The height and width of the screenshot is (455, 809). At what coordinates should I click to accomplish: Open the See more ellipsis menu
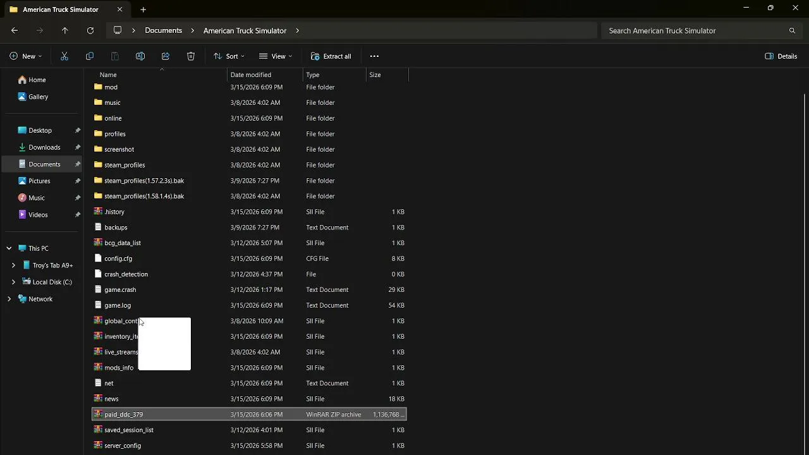coord(374,56)
